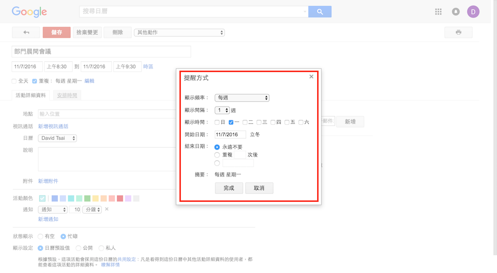Viewport: 497px width, 273px height.
Task: Click the blue search magnifier button
Action: (x=320, y=12)
